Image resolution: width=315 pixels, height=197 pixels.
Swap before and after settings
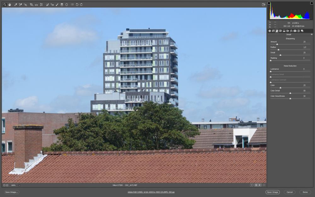256,185
